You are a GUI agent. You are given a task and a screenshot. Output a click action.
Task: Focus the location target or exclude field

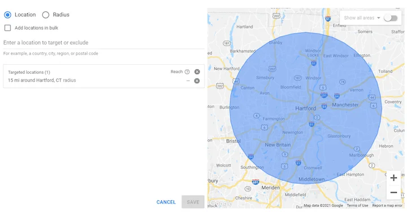(x=104, y=43)
